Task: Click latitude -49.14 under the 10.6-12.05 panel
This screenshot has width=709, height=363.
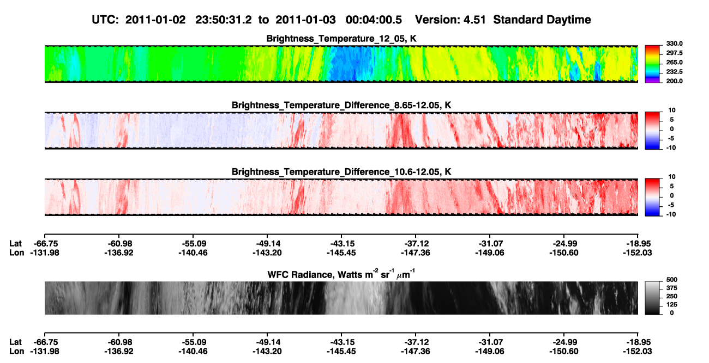Action: coord(267,243)
